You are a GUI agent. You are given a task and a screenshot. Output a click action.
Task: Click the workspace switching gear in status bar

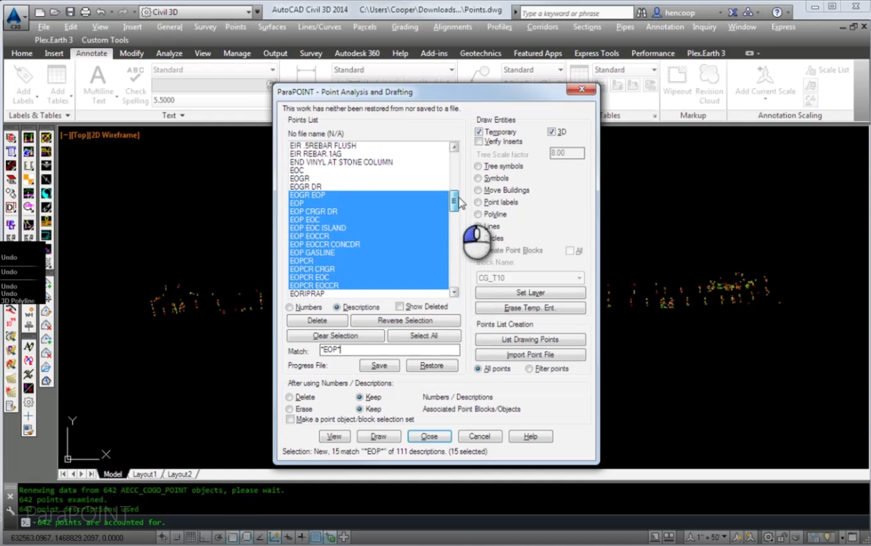[769, 537]
